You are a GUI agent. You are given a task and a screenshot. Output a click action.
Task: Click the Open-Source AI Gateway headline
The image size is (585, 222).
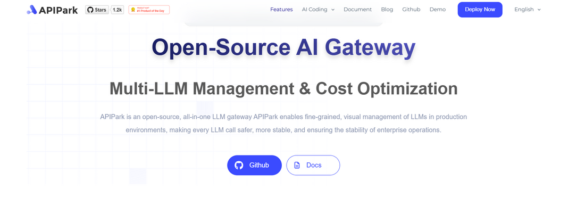click(x=283, y=47)
